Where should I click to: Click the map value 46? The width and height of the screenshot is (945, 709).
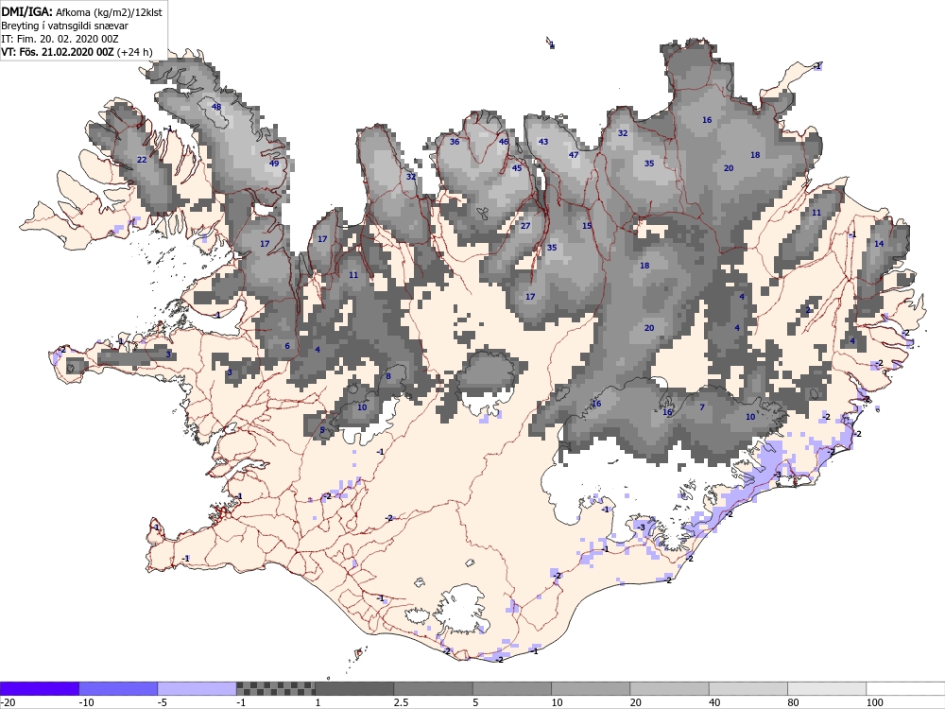(x=504, y=142)
